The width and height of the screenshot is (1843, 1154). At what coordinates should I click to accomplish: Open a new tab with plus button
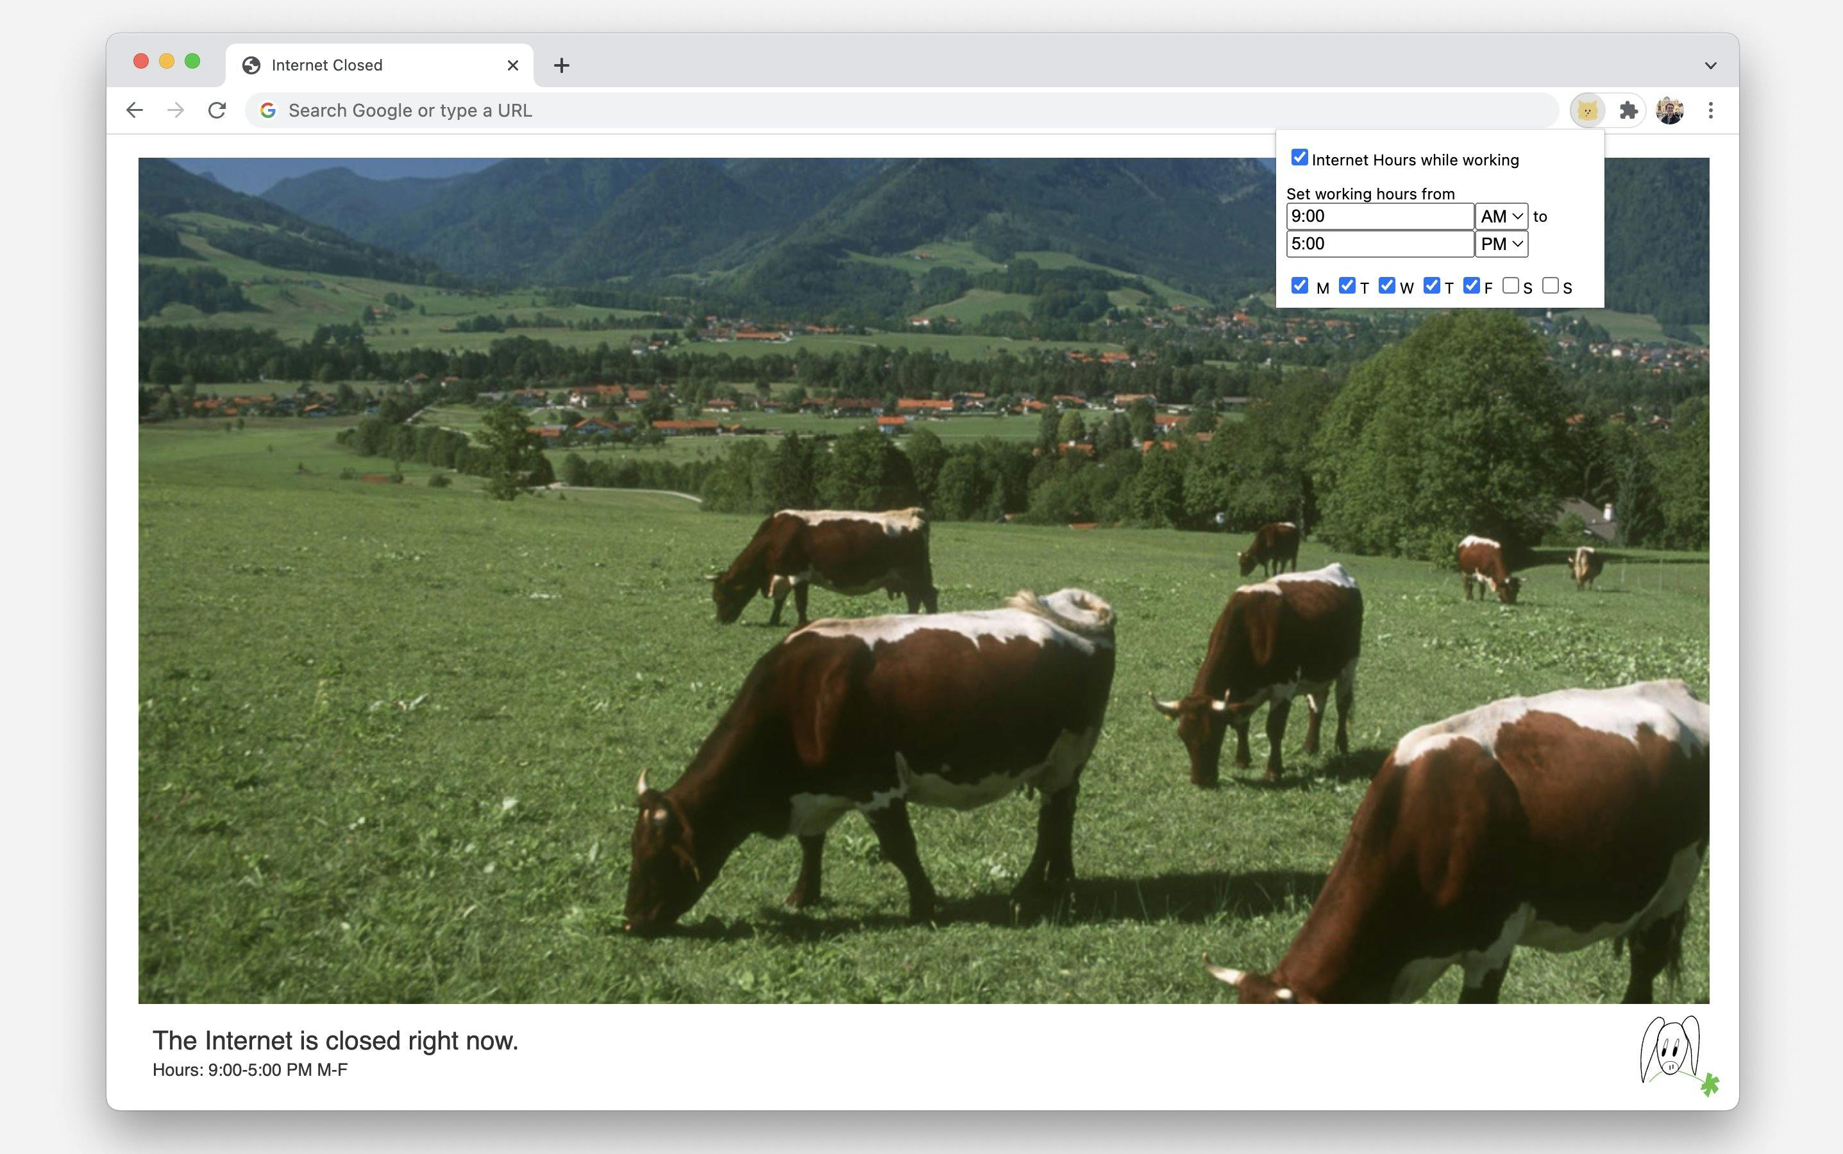[562, 65]
